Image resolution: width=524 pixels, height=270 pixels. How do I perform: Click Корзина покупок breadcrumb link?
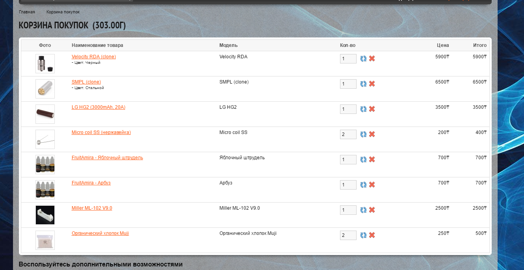click(63, 12)
